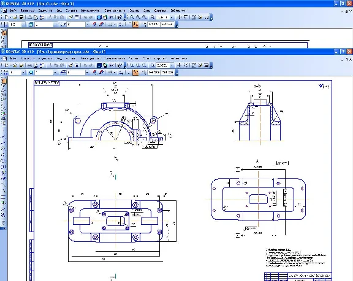Expand the layer dropdown in the lower window's state bar
This screenshot has width=353, height=281.
tap(55, 73)
